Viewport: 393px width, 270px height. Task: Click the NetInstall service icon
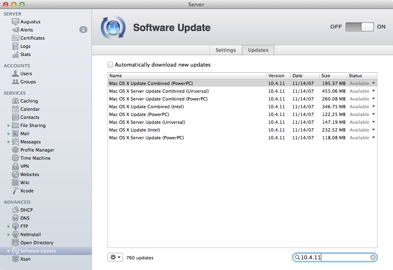(16, 234)
